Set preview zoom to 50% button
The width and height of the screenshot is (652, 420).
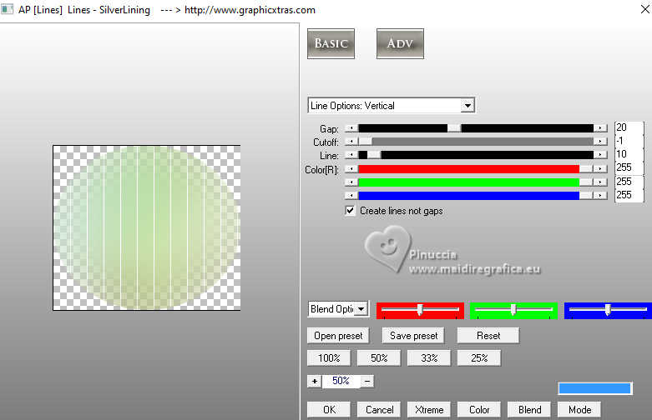point(379,358)
